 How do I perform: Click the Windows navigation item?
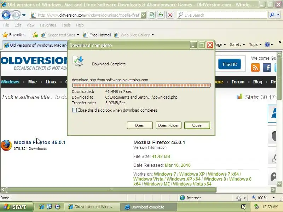click(10, 82)
